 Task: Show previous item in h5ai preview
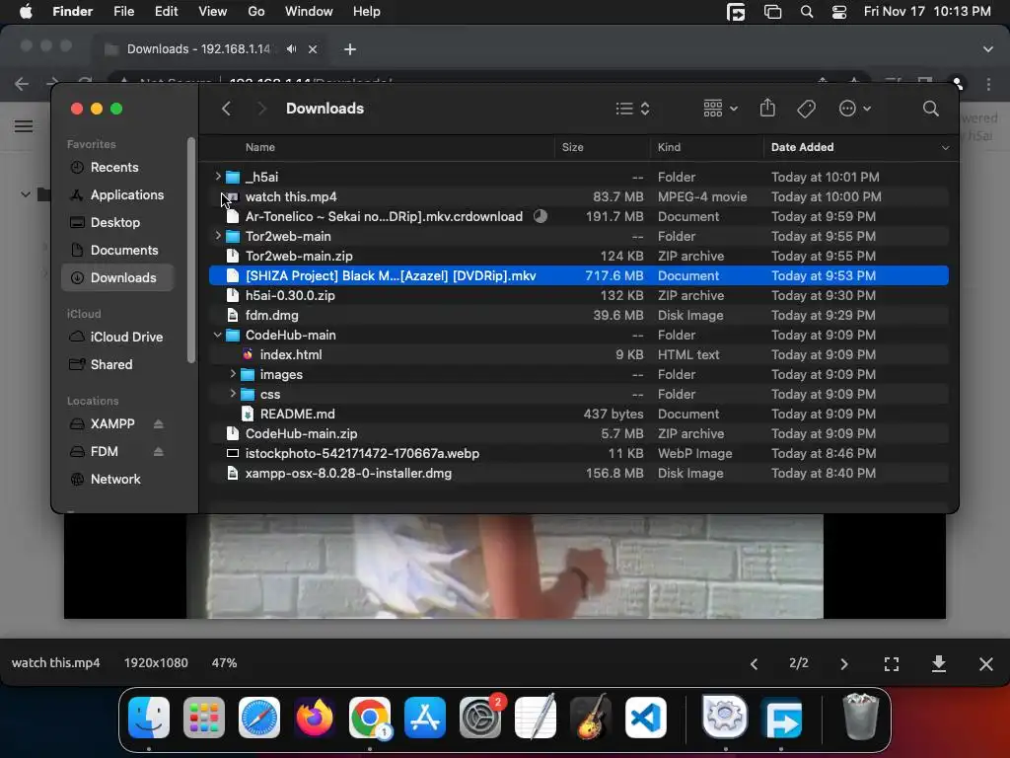click(754, 663)
